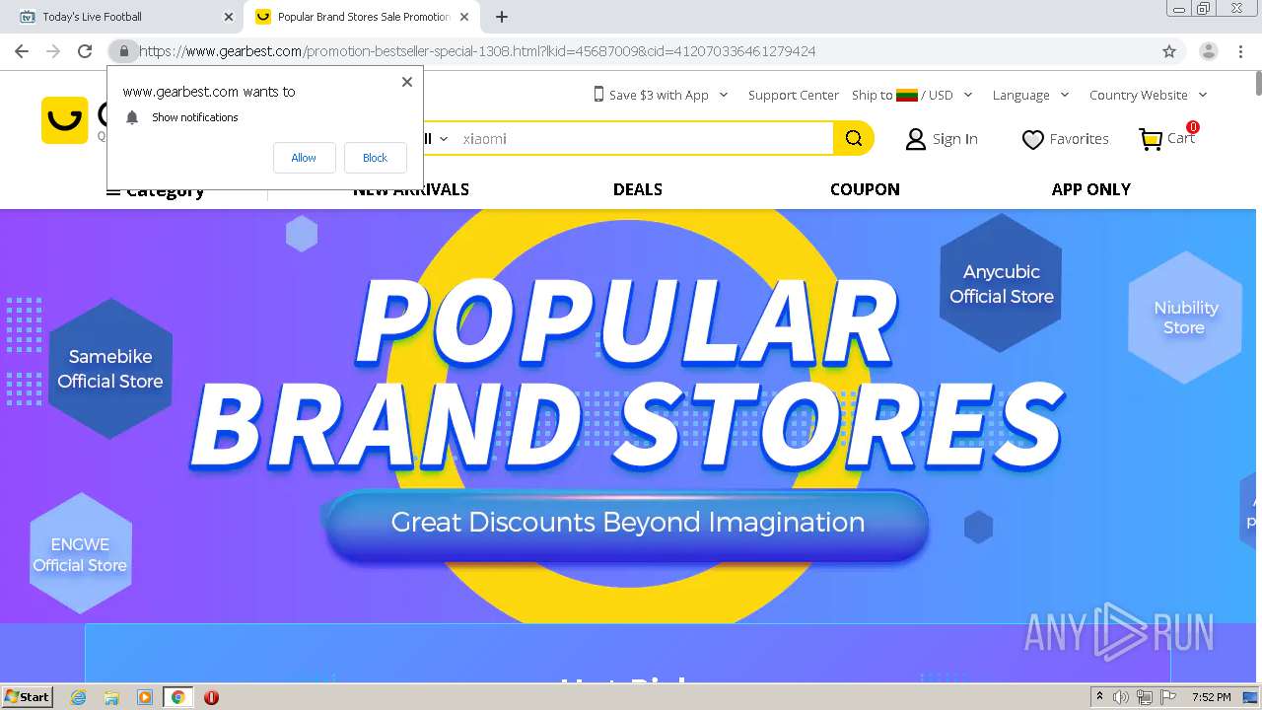Expand the Ship to / USD dropdown

point(967,95)
